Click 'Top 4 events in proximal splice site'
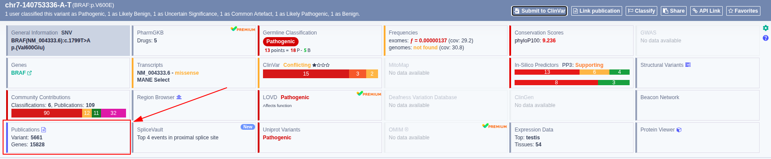Screen dimensions: 771x159 click(178, 138)
